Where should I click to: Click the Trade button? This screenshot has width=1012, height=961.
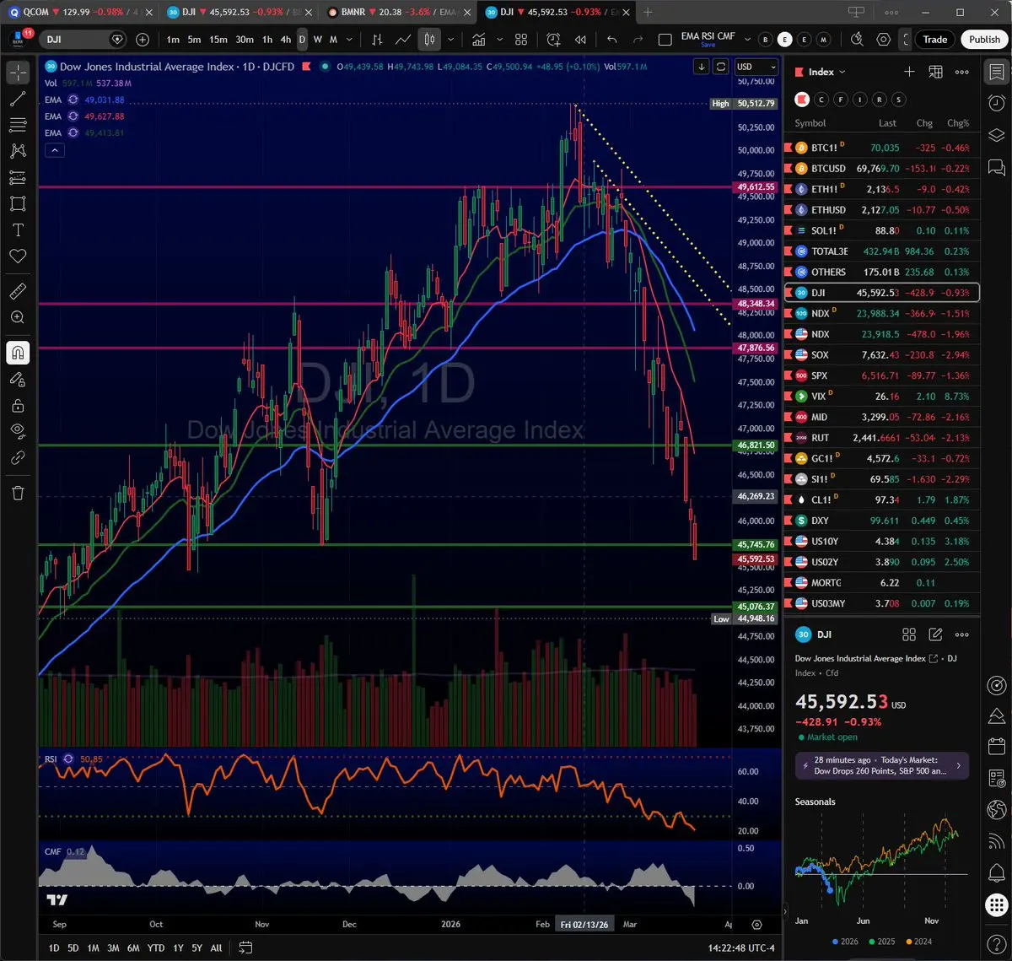(934, 40)
